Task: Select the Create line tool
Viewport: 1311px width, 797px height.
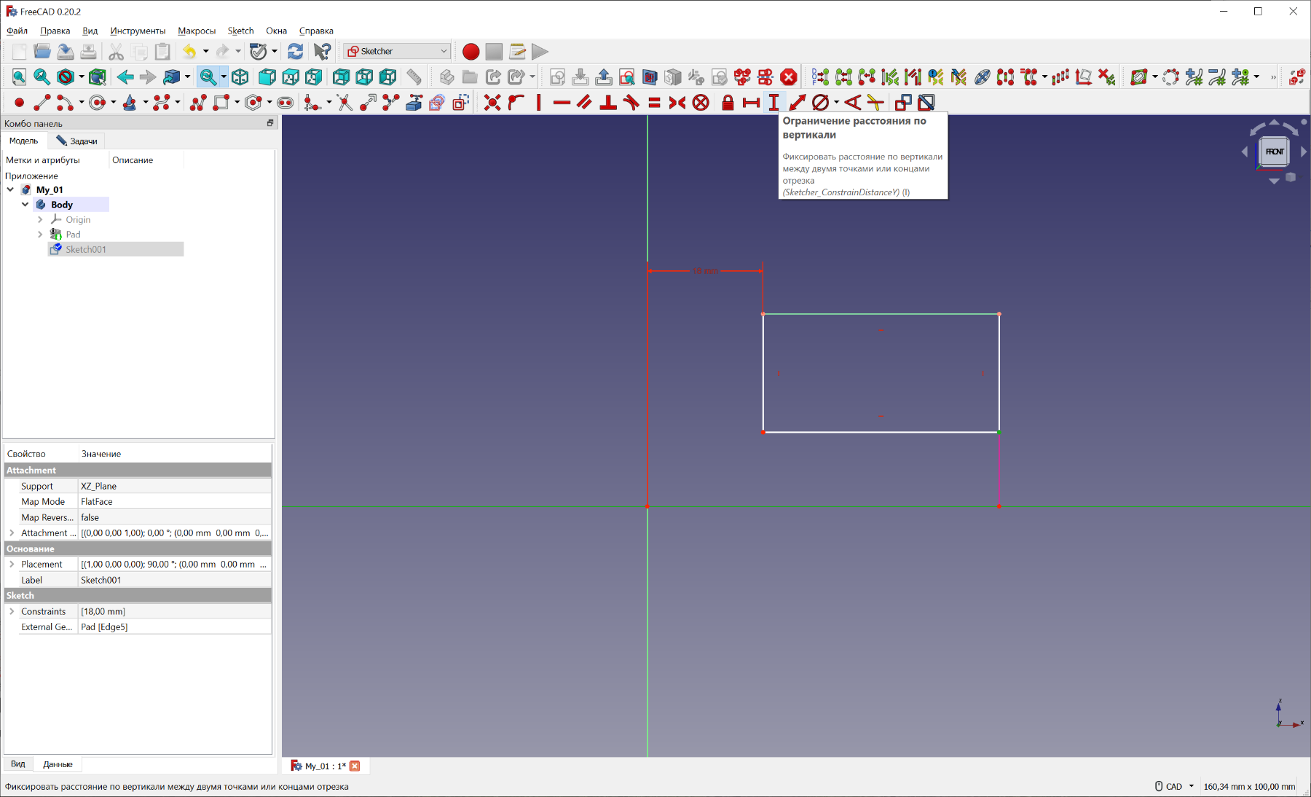Action: [x=42, y=103]
